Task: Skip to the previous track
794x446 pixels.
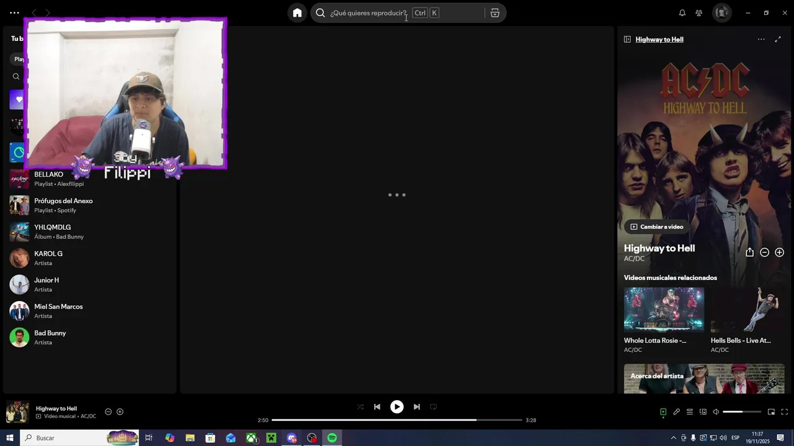Action: [377, 407]
